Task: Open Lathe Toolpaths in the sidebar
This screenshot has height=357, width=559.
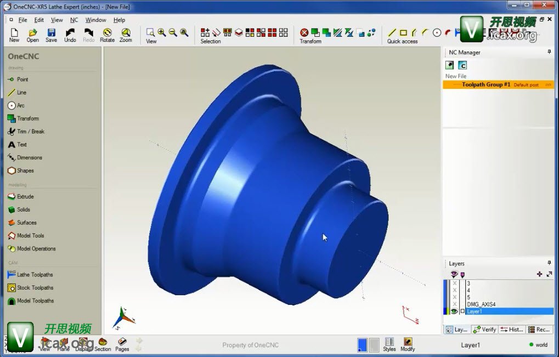Action: click(30, 275)
